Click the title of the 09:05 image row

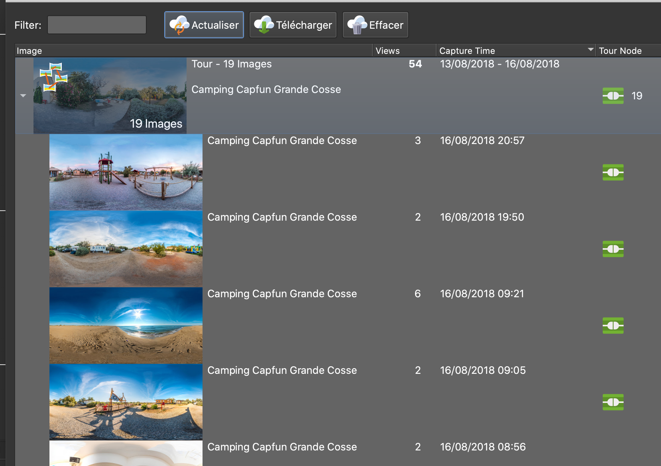coord(282,370)
